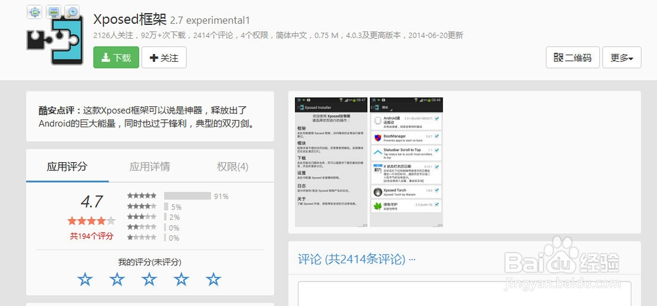Click the version text 2.7 experimental1

click(210, 20)
